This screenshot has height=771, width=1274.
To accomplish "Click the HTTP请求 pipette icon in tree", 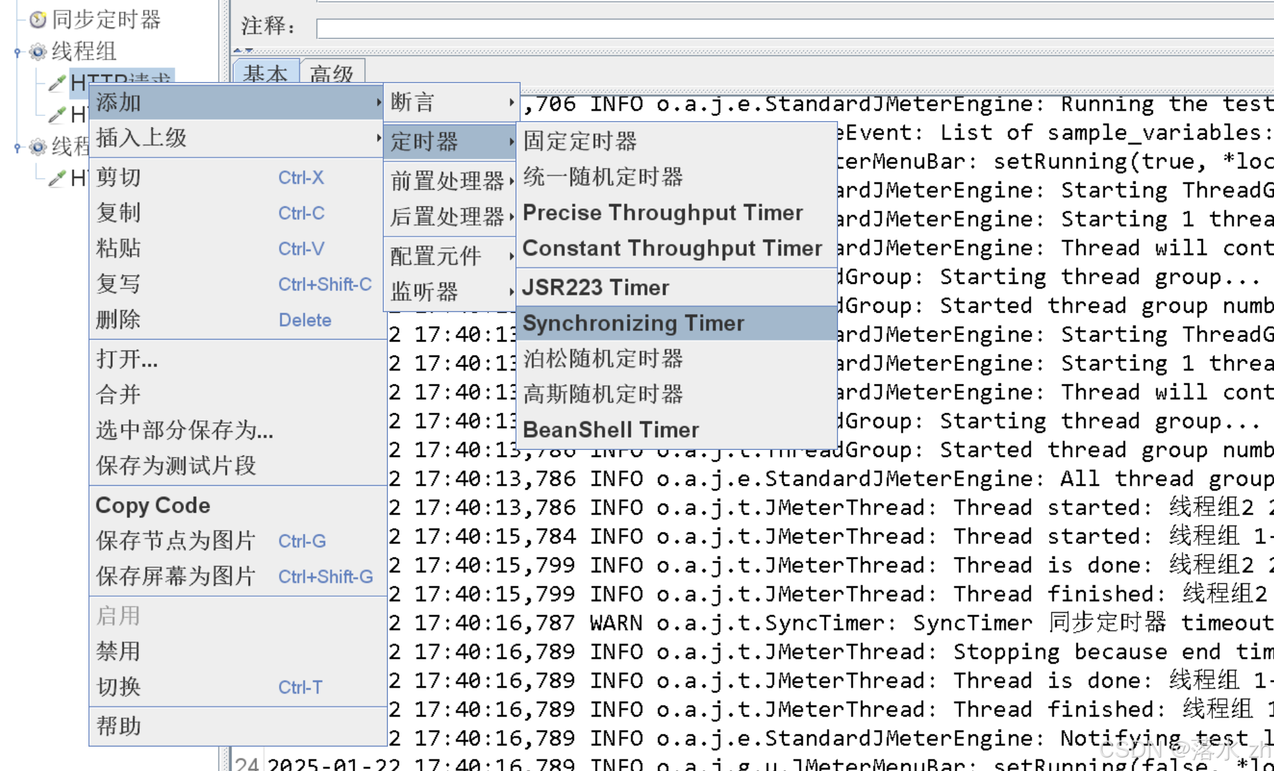I will 57,83.
